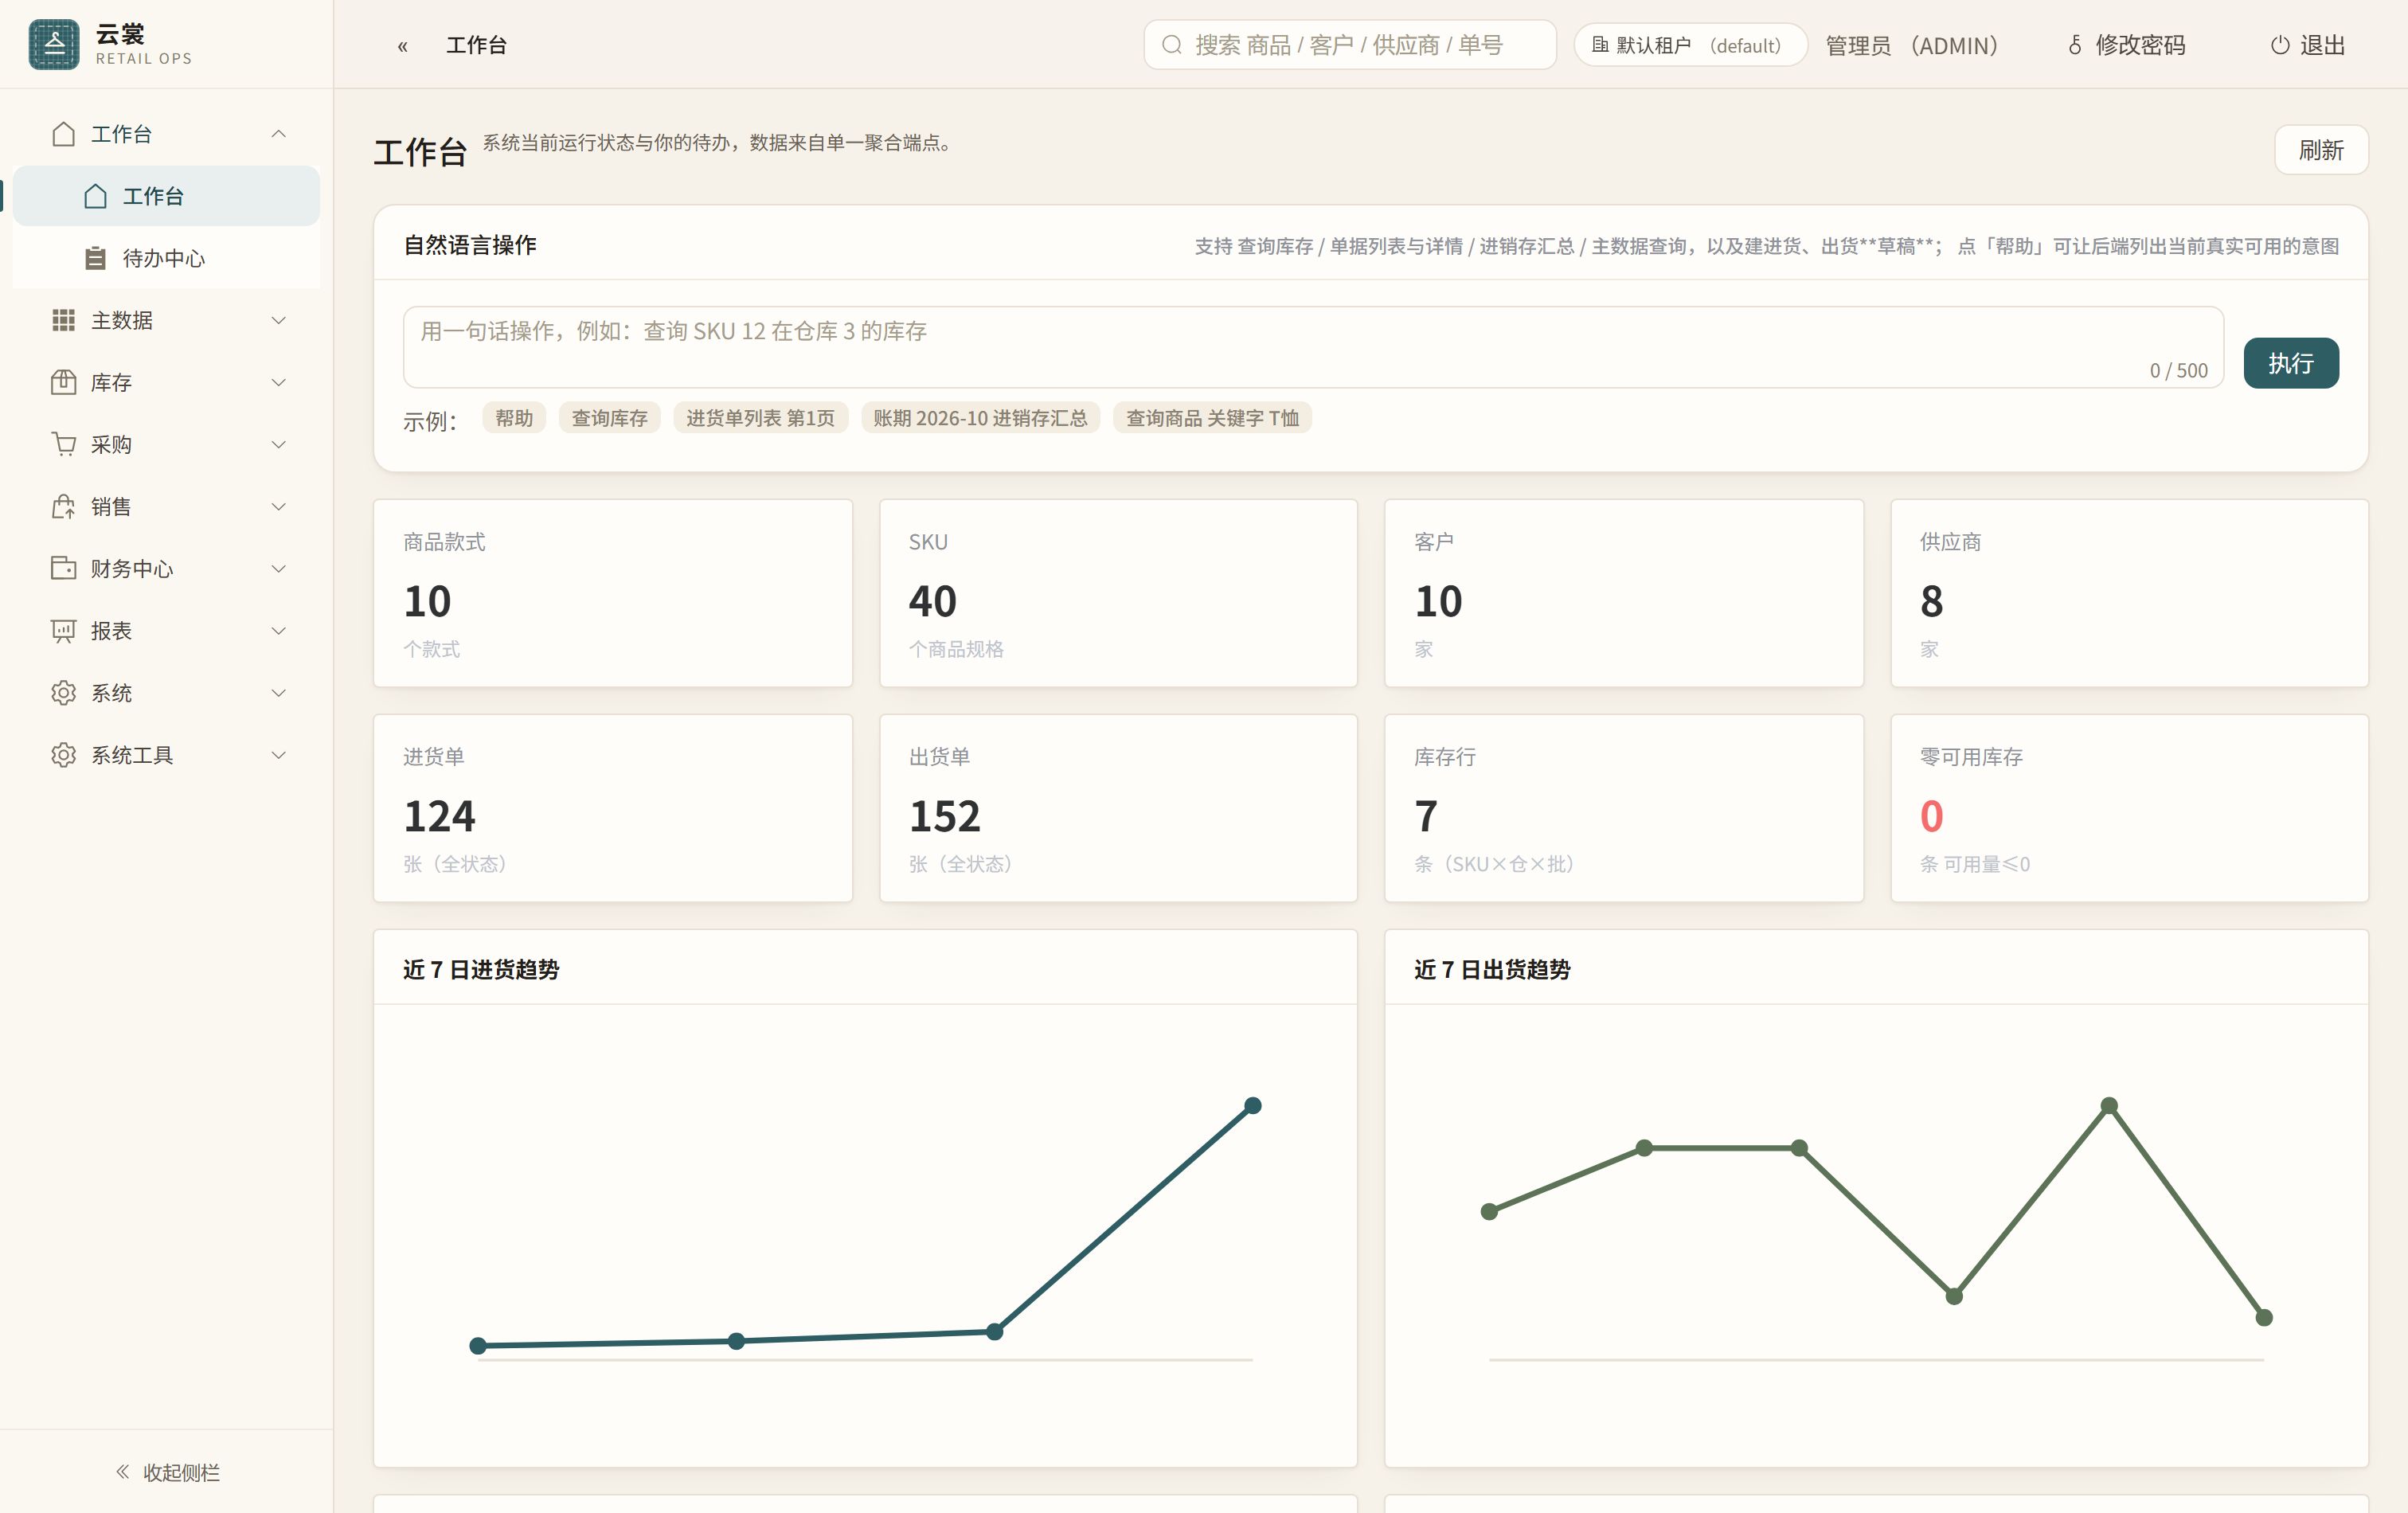Click the 供应商 stat card showing 8
This screenshot has height=1513, width=2408.
point(2129,593)
